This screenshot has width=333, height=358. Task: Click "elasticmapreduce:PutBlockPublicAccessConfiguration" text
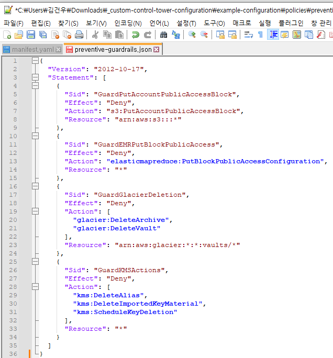click(x=215, y=161)
